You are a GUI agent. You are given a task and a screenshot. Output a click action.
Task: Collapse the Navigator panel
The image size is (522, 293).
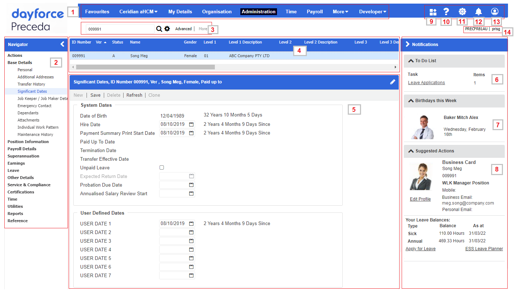(63, 44)
